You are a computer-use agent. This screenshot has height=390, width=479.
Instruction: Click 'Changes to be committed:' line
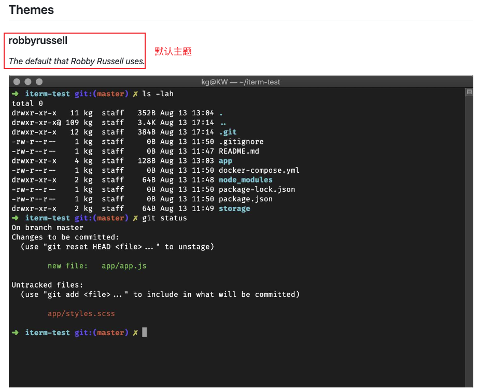pos(65,237)
